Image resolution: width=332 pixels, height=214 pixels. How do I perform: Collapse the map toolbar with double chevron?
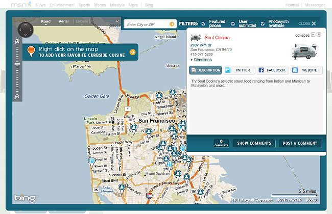coord(117,21)
